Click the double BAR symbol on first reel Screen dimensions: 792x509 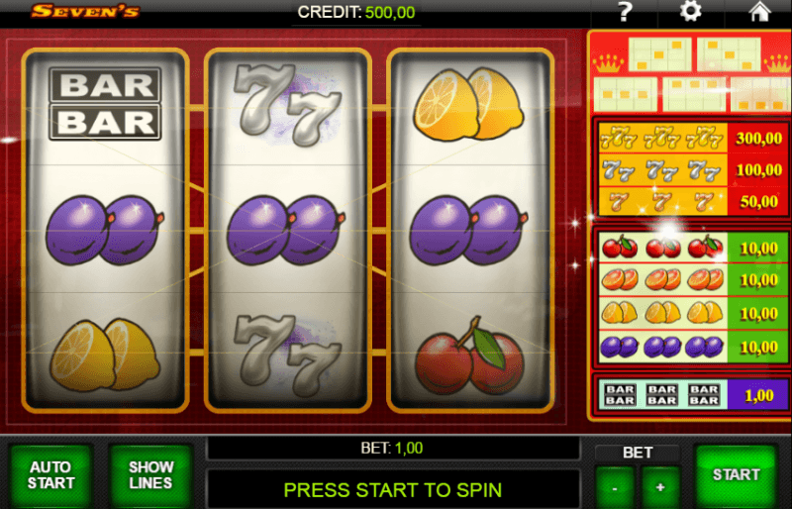tap(105, 104)
